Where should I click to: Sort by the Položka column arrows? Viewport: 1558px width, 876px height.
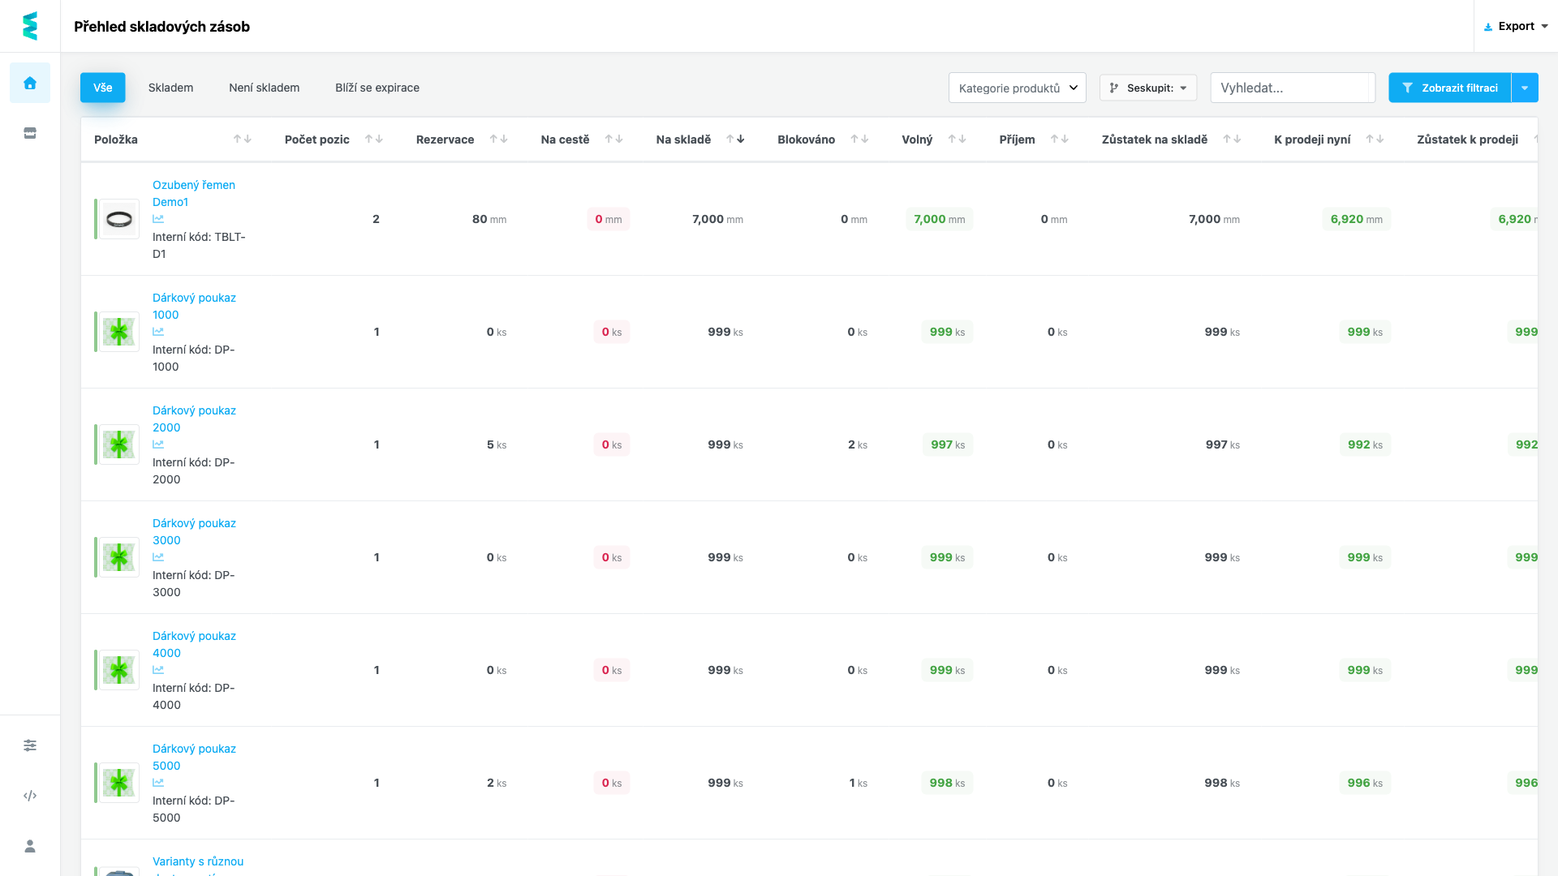243,140
